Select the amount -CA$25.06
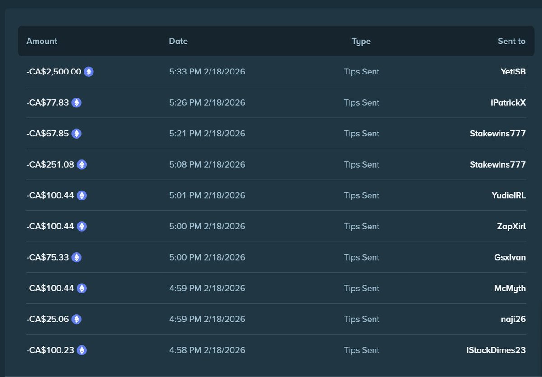This screenshot has width=542, height=377. point(47,319)
